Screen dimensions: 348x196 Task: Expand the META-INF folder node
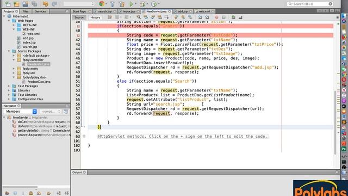click(14, 25)
